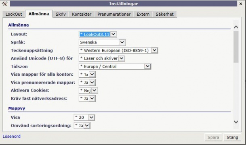The image size is (246, 145).
Task: Click the Kräv fast nätverksadress label
Action: [39, 98]
